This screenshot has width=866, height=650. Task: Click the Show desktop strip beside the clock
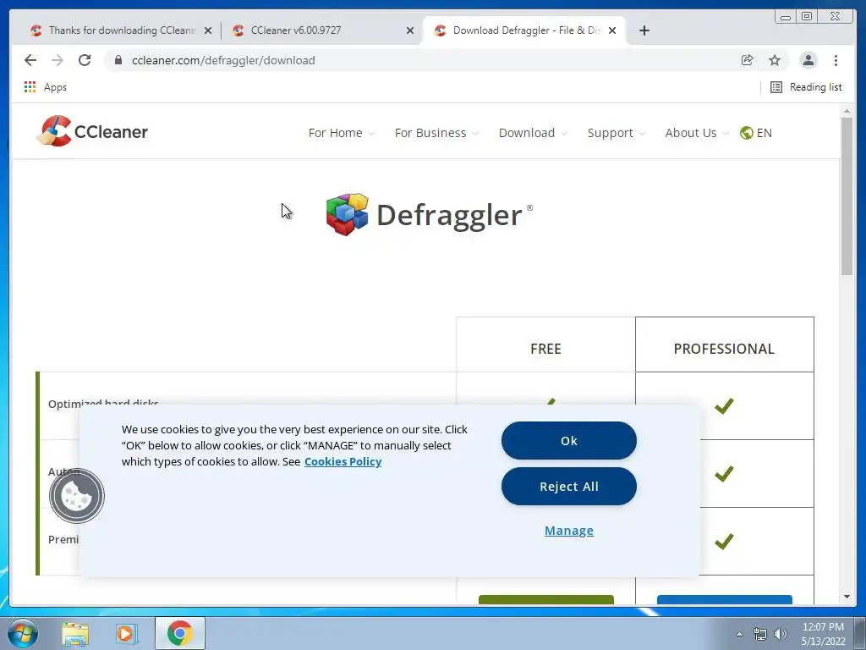point(860,634)
